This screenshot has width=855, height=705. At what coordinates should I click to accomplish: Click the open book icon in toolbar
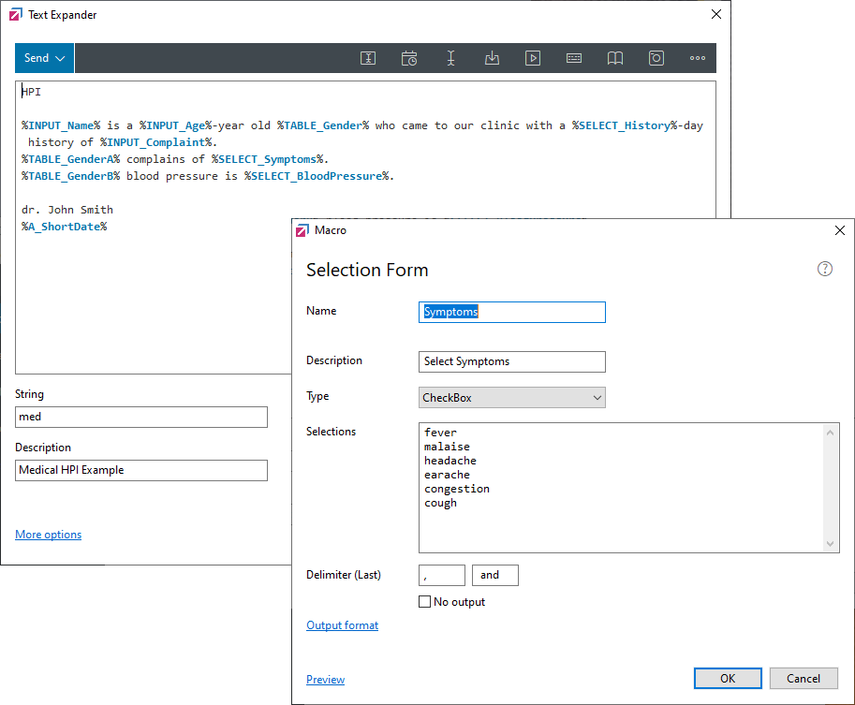click(615, 58)
